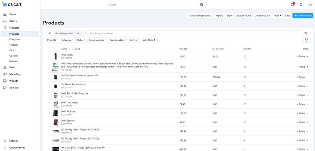Click Add several products button
This screenshot has width=315, height=151.
[200, 15]
